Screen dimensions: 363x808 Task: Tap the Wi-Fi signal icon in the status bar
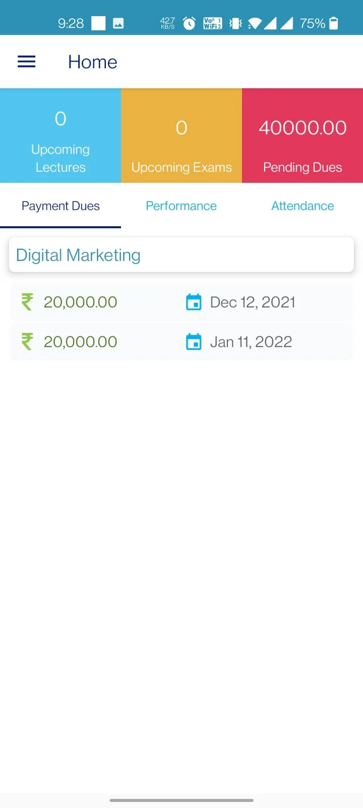pyautogui.click(x=255, y=23)
